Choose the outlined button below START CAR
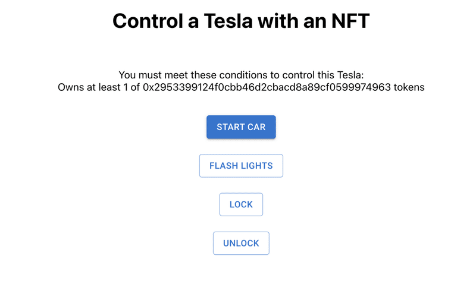Screen dimensions: 476x294 click(241, 166)
